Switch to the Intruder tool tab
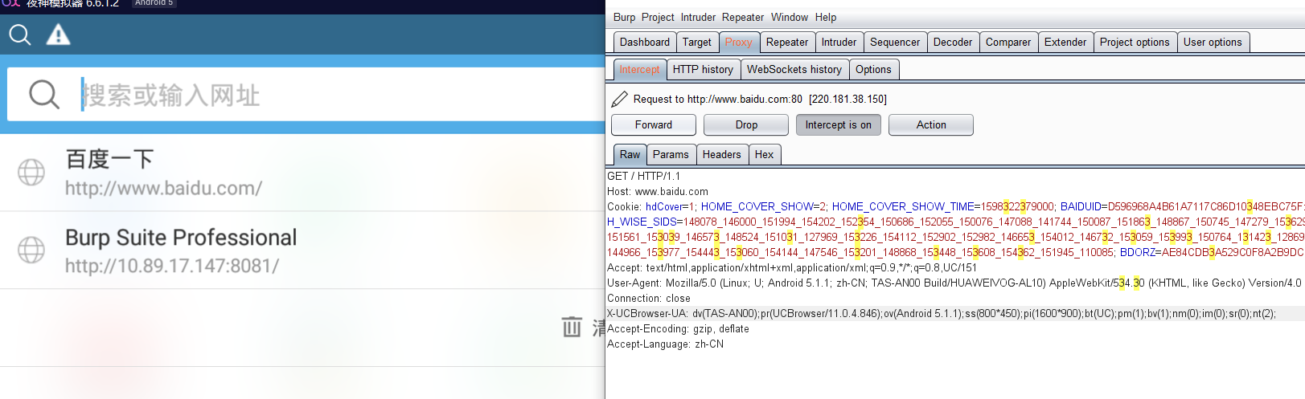 tap(839, 42)
